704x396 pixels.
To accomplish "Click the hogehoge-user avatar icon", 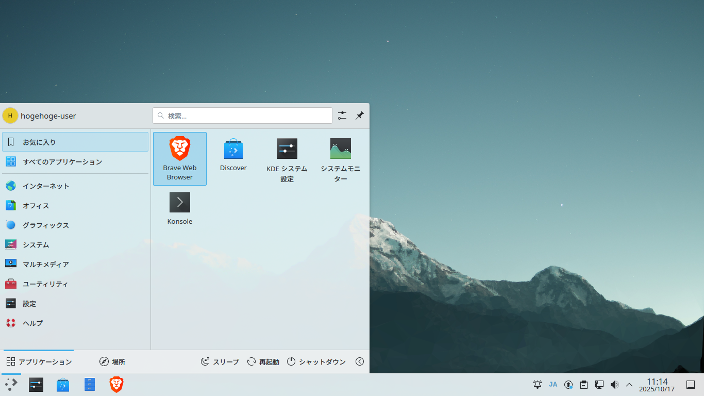I will click(10, 115).
